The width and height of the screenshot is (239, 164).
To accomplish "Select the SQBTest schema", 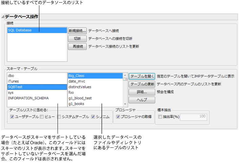I will tap(37, 87).
